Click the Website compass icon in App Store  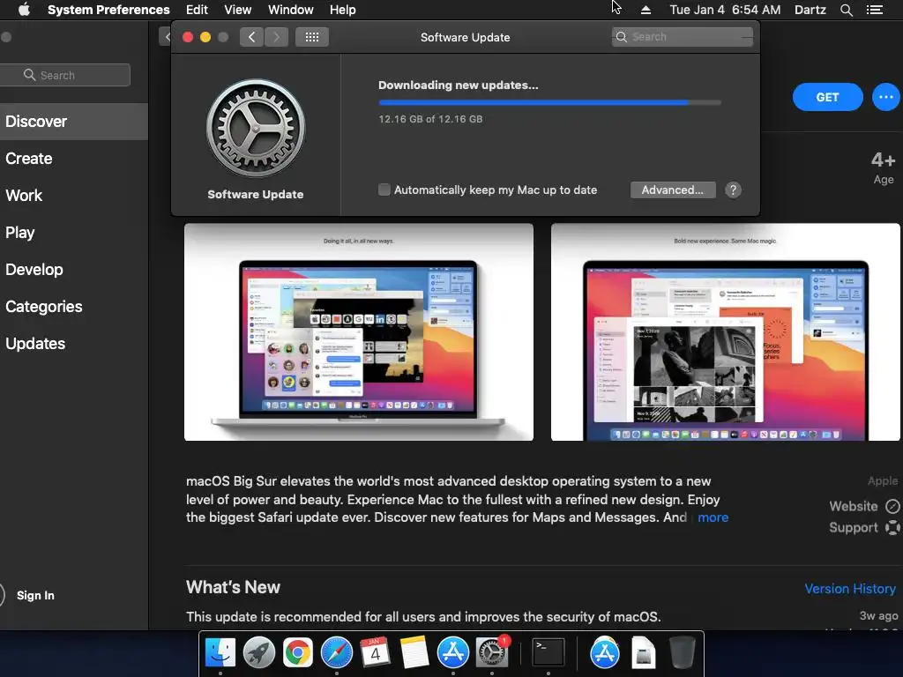coord(892,507)
